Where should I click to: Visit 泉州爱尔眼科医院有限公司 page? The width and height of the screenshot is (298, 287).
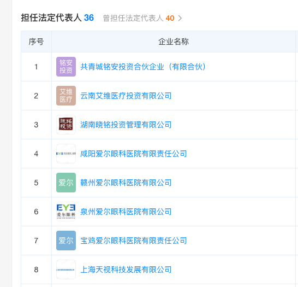126,212
